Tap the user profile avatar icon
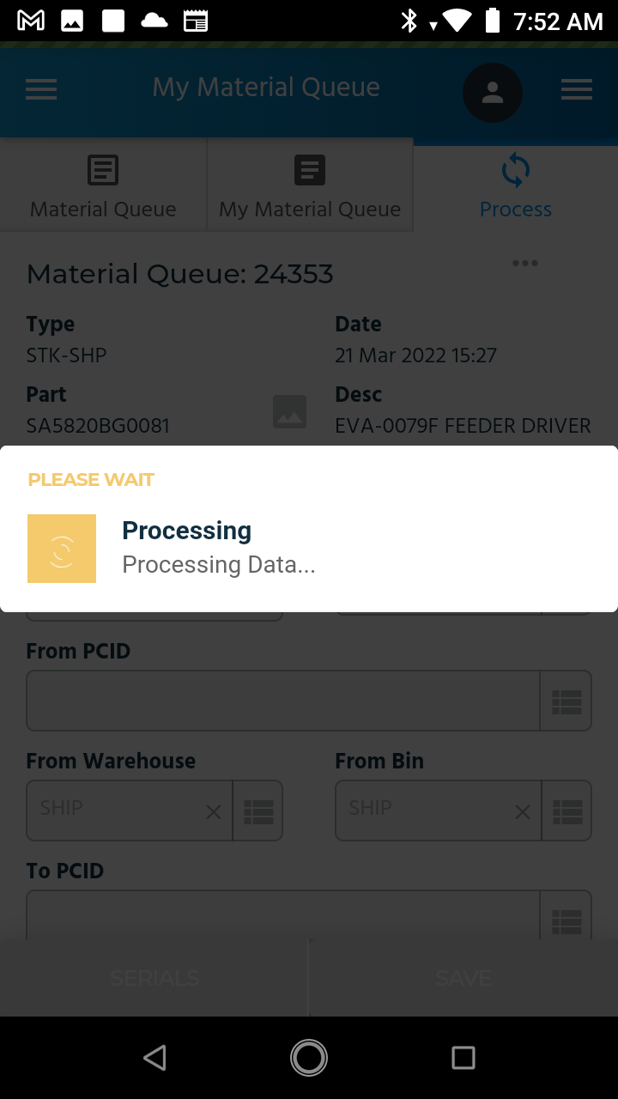 [493, 93]
